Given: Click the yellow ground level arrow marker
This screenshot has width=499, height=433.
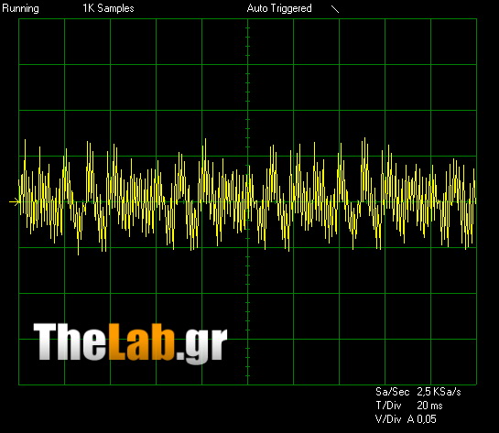Looking at the screenshot, I should 14,201.
